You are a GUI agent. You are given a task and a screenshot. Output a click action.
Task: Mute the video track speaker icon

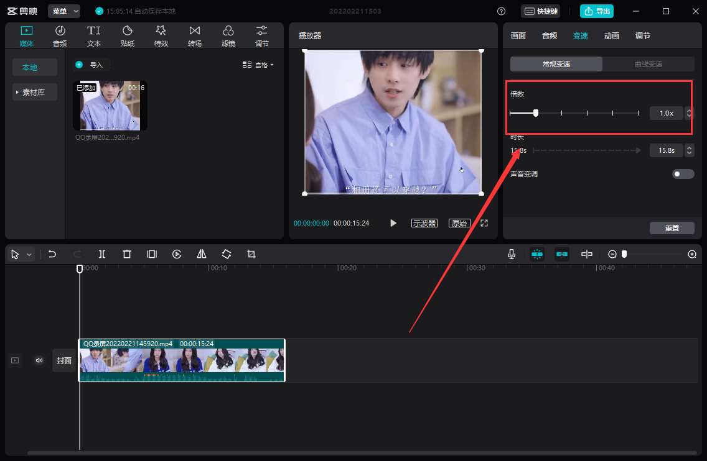coord(39,360)
